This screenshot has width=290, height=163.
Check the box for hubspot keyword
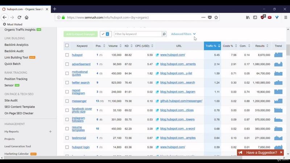pyautogui.click(x=67, y=55)
